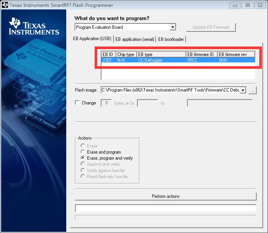Click the Chip type column header
Screen dimensions: 268x233
click(126, 54)
